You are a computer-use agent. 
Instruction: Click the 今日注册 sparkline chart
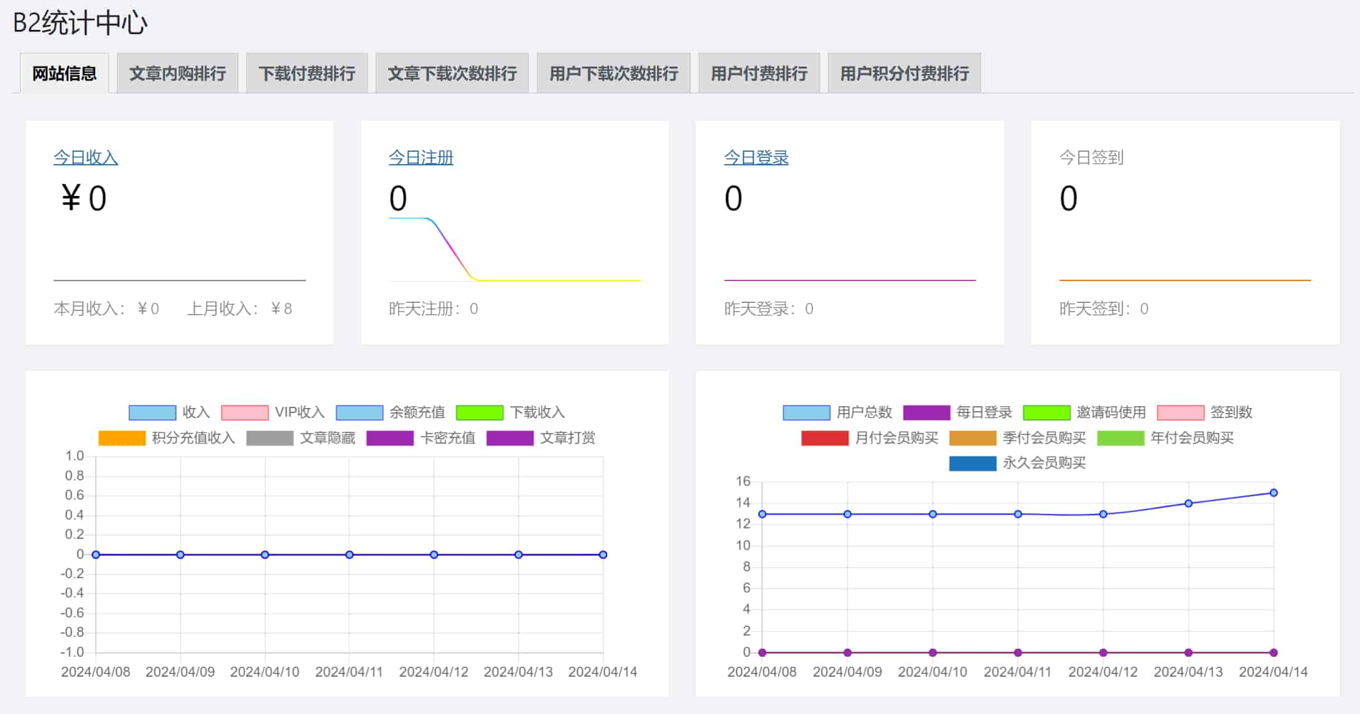[x=515, y=249]
